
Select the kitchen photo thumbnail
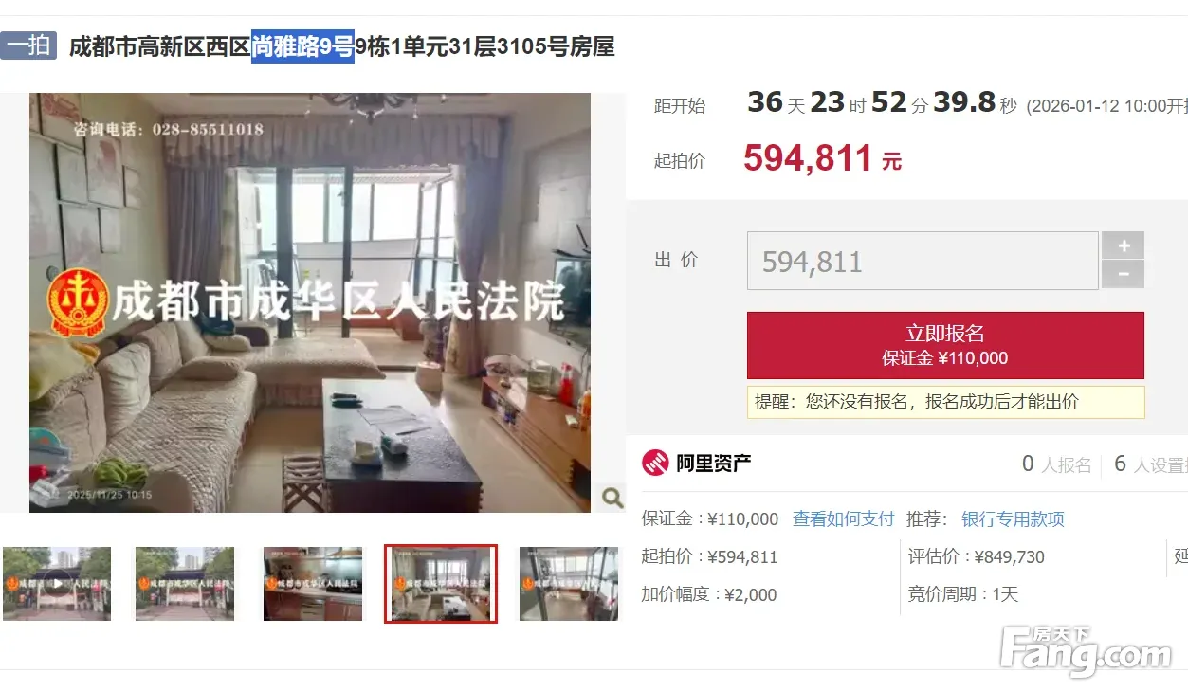coord(313,584)
